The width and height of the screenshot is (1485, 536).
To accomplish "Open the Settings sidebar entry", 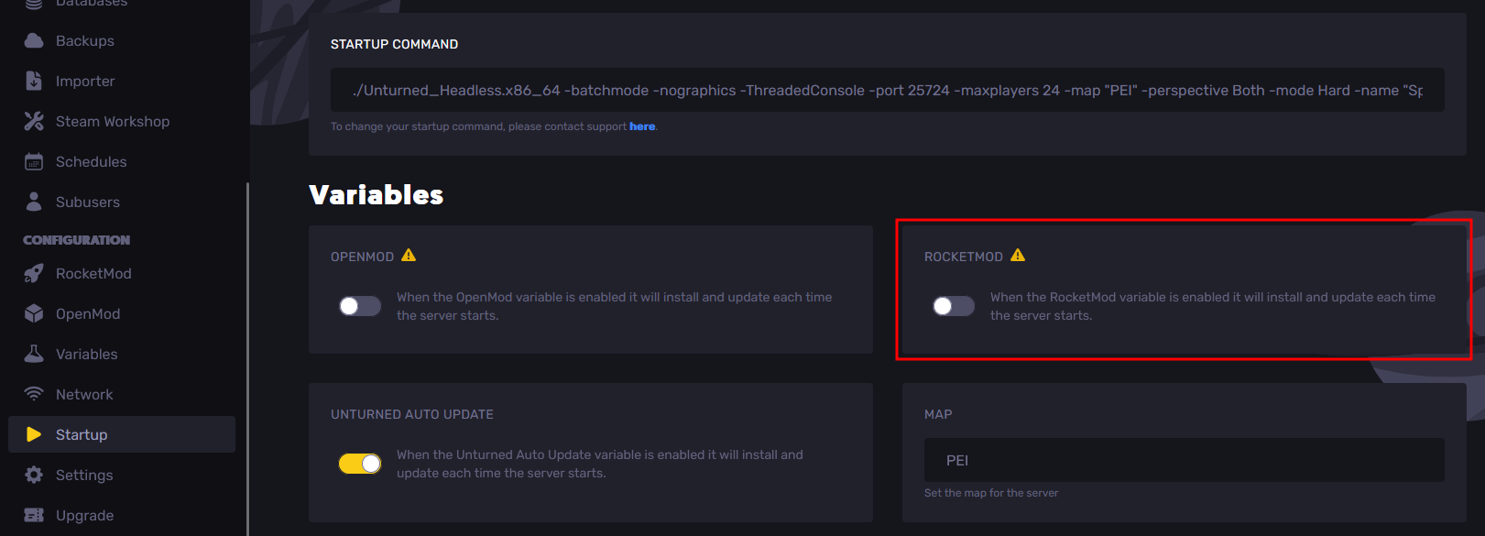I will point(122,475).
